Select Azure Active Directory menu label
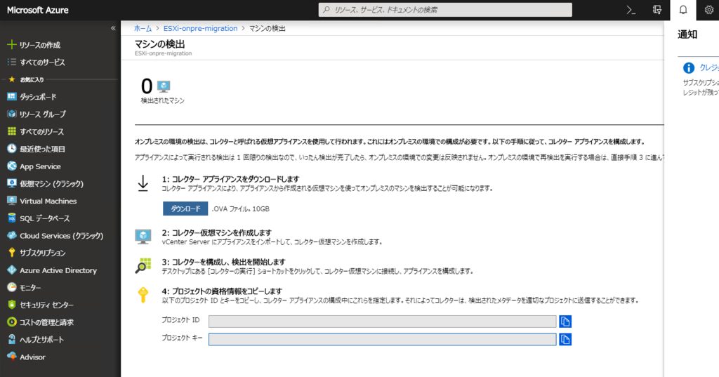The width and height of the screenshot is (719, 377). [58, 270]
